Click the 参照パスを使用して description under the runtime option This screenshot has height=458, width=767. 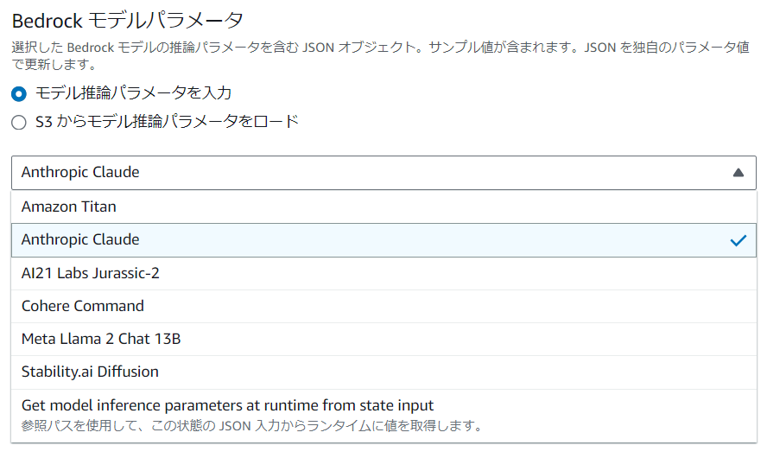pos(250,425)
